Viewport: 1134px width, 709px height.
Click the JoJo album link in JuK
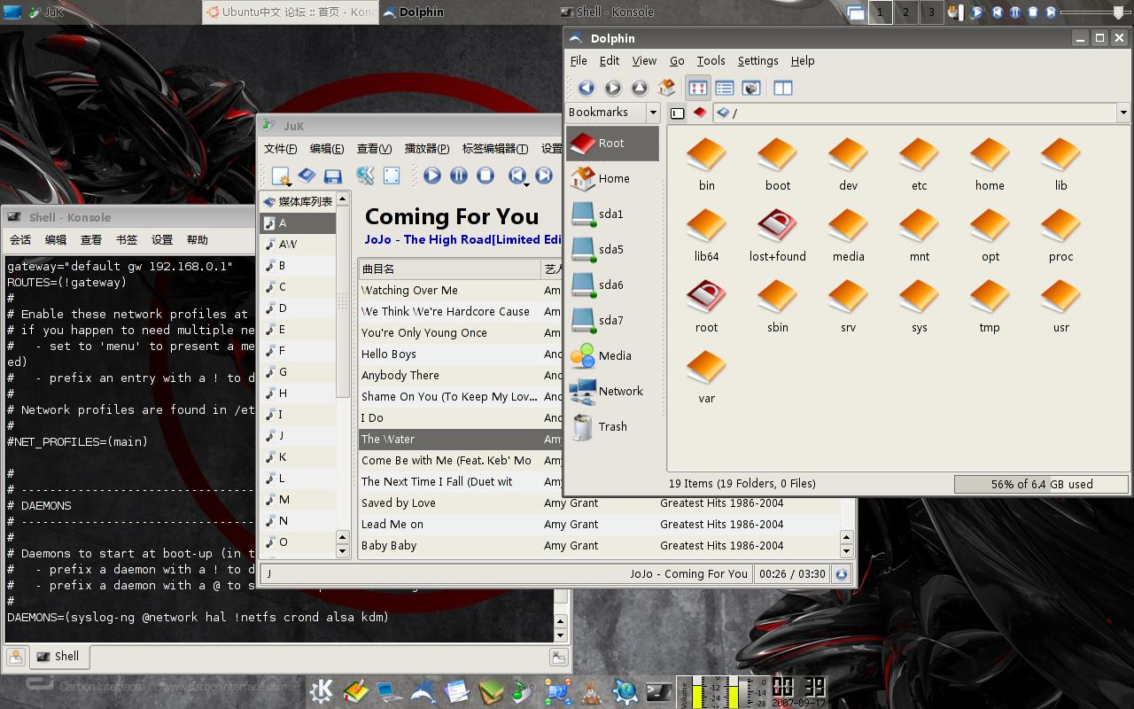click(463, 239)
